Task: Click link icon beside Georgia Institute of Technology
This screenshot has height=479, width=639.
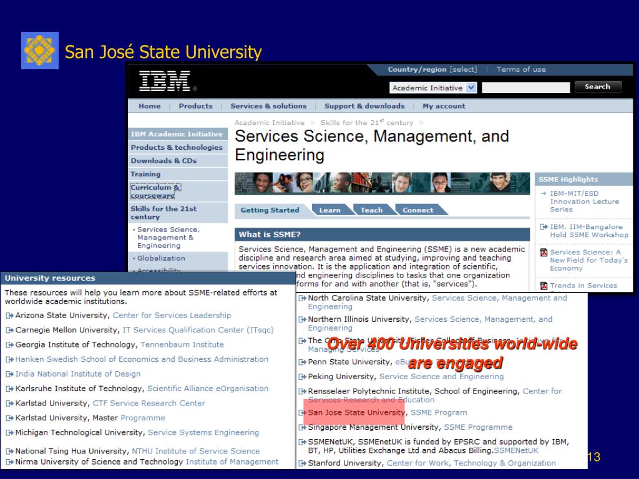Action: (x=9, y=345)
